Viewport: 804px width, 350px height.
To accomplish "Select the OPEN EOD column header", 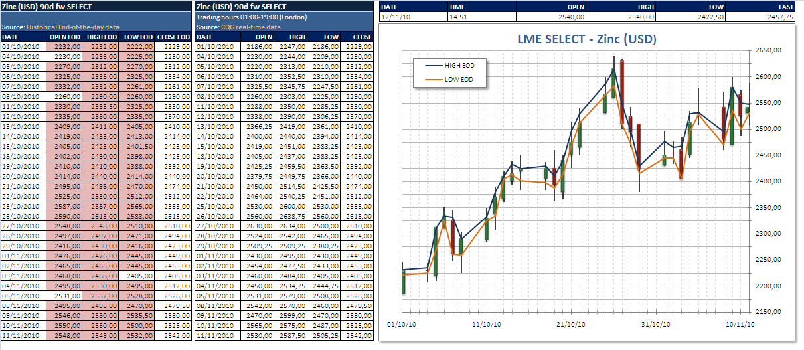I will [x=65, y=37].
